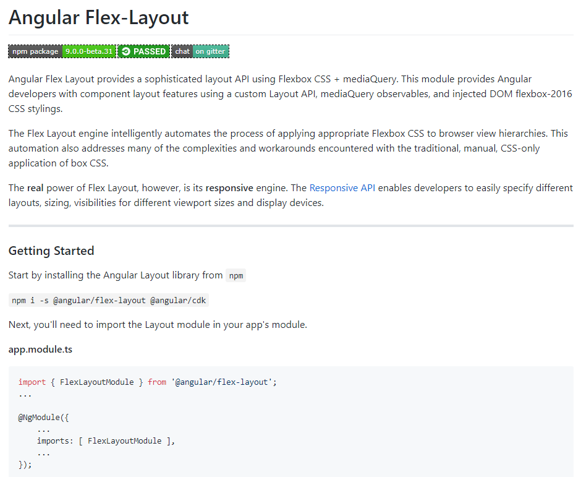Click '@angular/flex-layout' string in code block

[x=221, y=382]
